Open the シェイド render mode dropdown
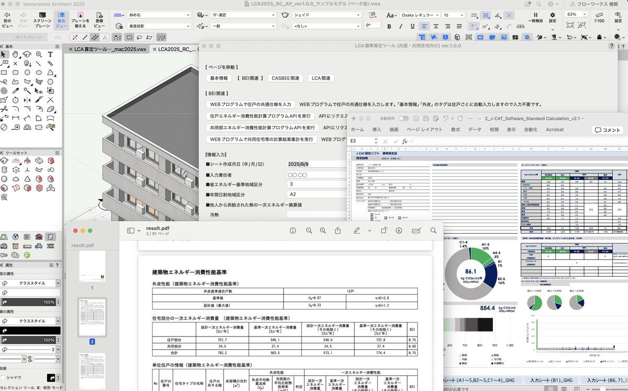 tap(327, 15)
